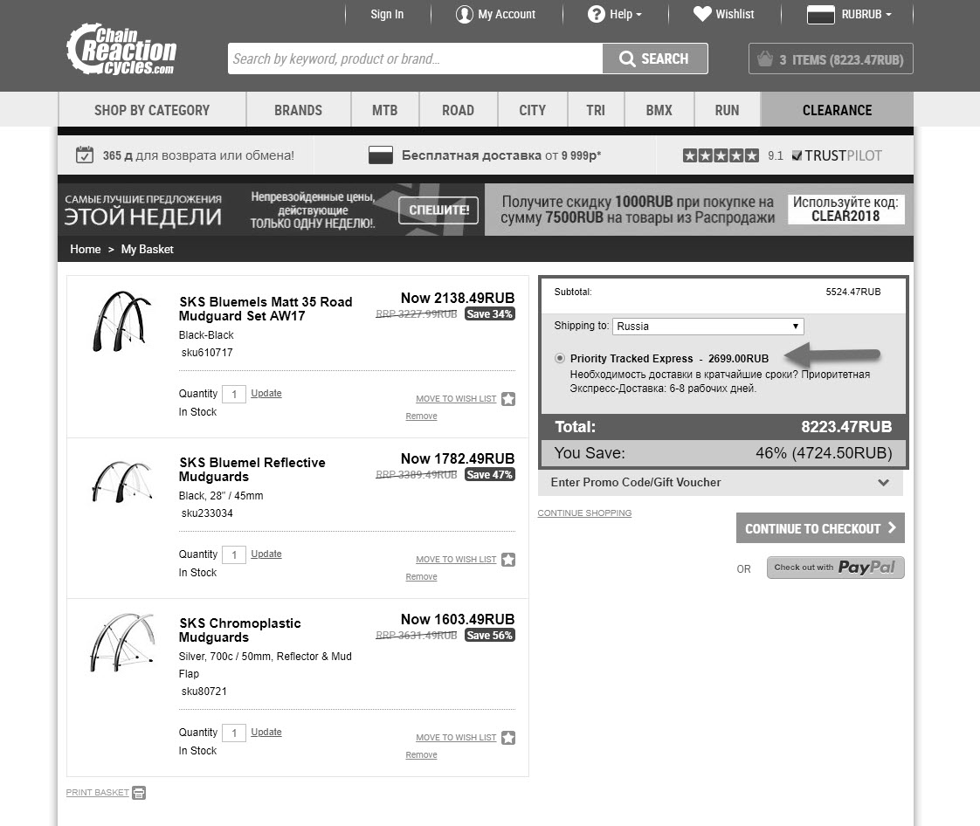Image resolution: width=980 pixels, height=826 pixels.
Task: Click SKS Bluemel Reflective Mudguards thumbnail
Action: [x=122, y=482]
